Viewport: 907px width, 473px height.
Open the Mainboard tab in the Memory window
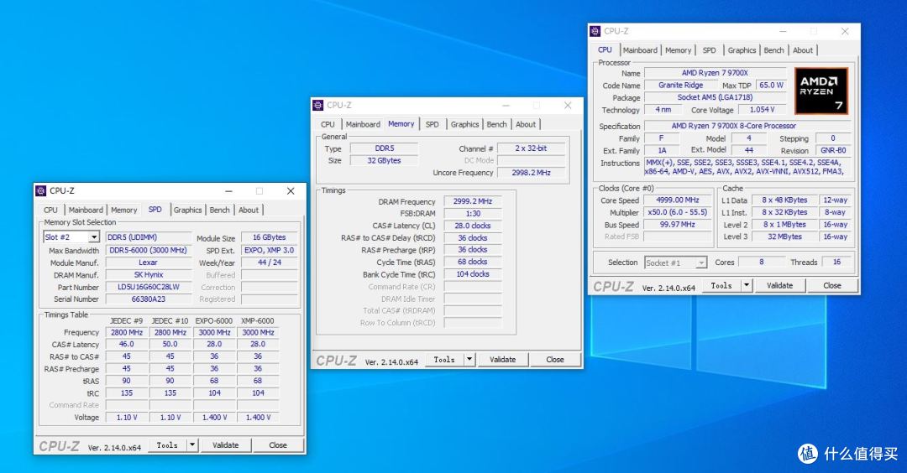363,125
